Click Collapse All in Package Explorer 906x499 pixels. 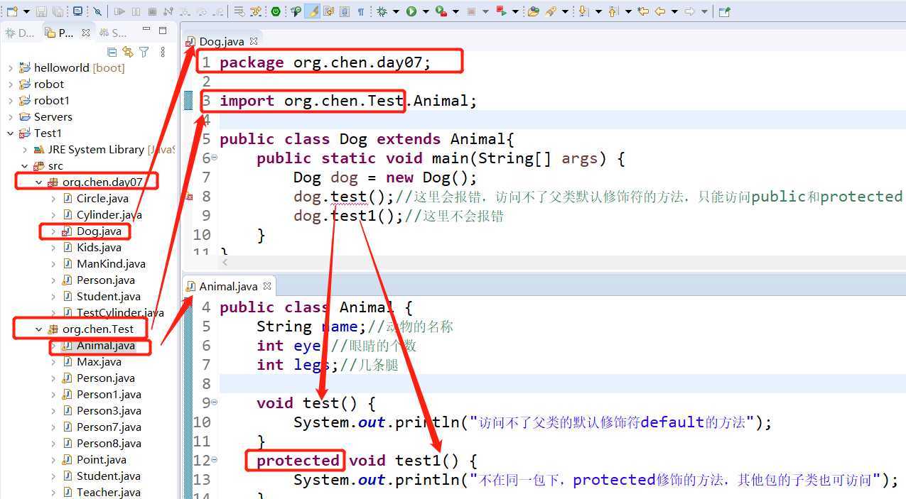112,52
